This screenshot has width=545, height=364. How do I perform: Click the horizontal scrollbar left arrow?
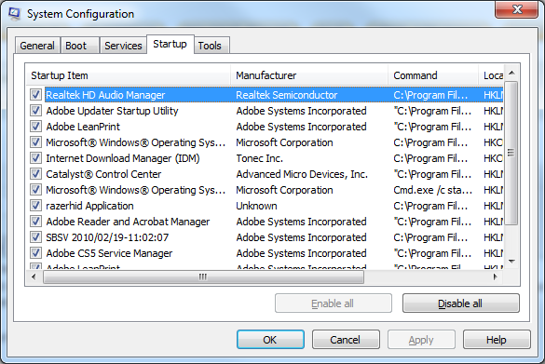coord(34,276)
